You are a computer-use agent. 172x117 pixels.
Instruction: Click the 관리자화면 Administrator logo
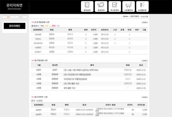[x=14, y=7]
